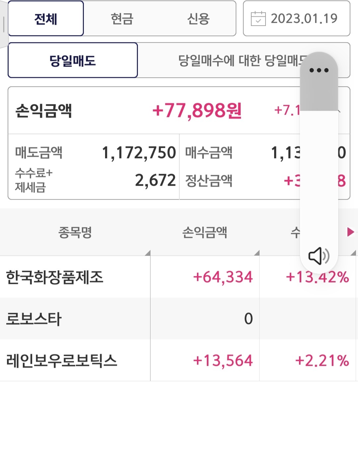Select the 전체 filter option
Screen dimensions: 358x473
click(x=46, y=19)
